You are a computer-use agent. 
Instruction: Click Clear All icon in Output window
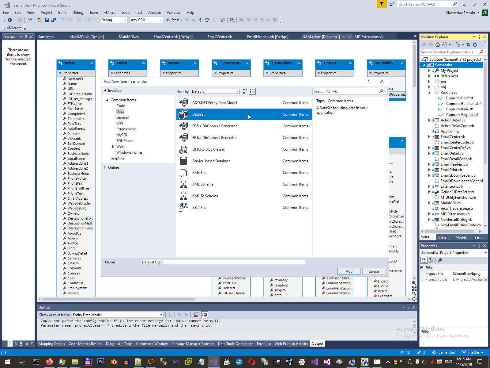(195, 315)
